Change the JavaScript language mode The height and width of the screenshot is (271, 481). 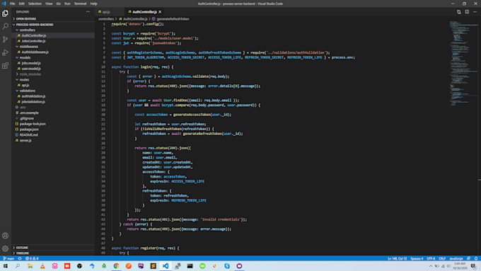(456, 259)
